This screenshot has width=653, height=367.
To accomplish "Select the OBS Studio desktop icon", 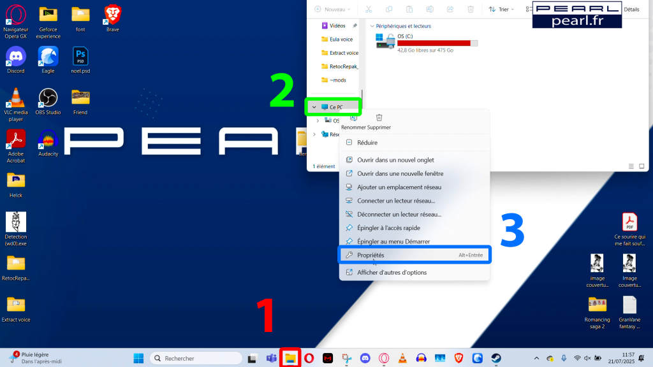I will (x=48, y=101).
